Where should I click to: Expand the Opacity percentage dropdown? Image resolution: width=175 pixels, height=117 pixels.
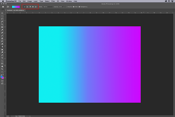click(x=63, y=7)
